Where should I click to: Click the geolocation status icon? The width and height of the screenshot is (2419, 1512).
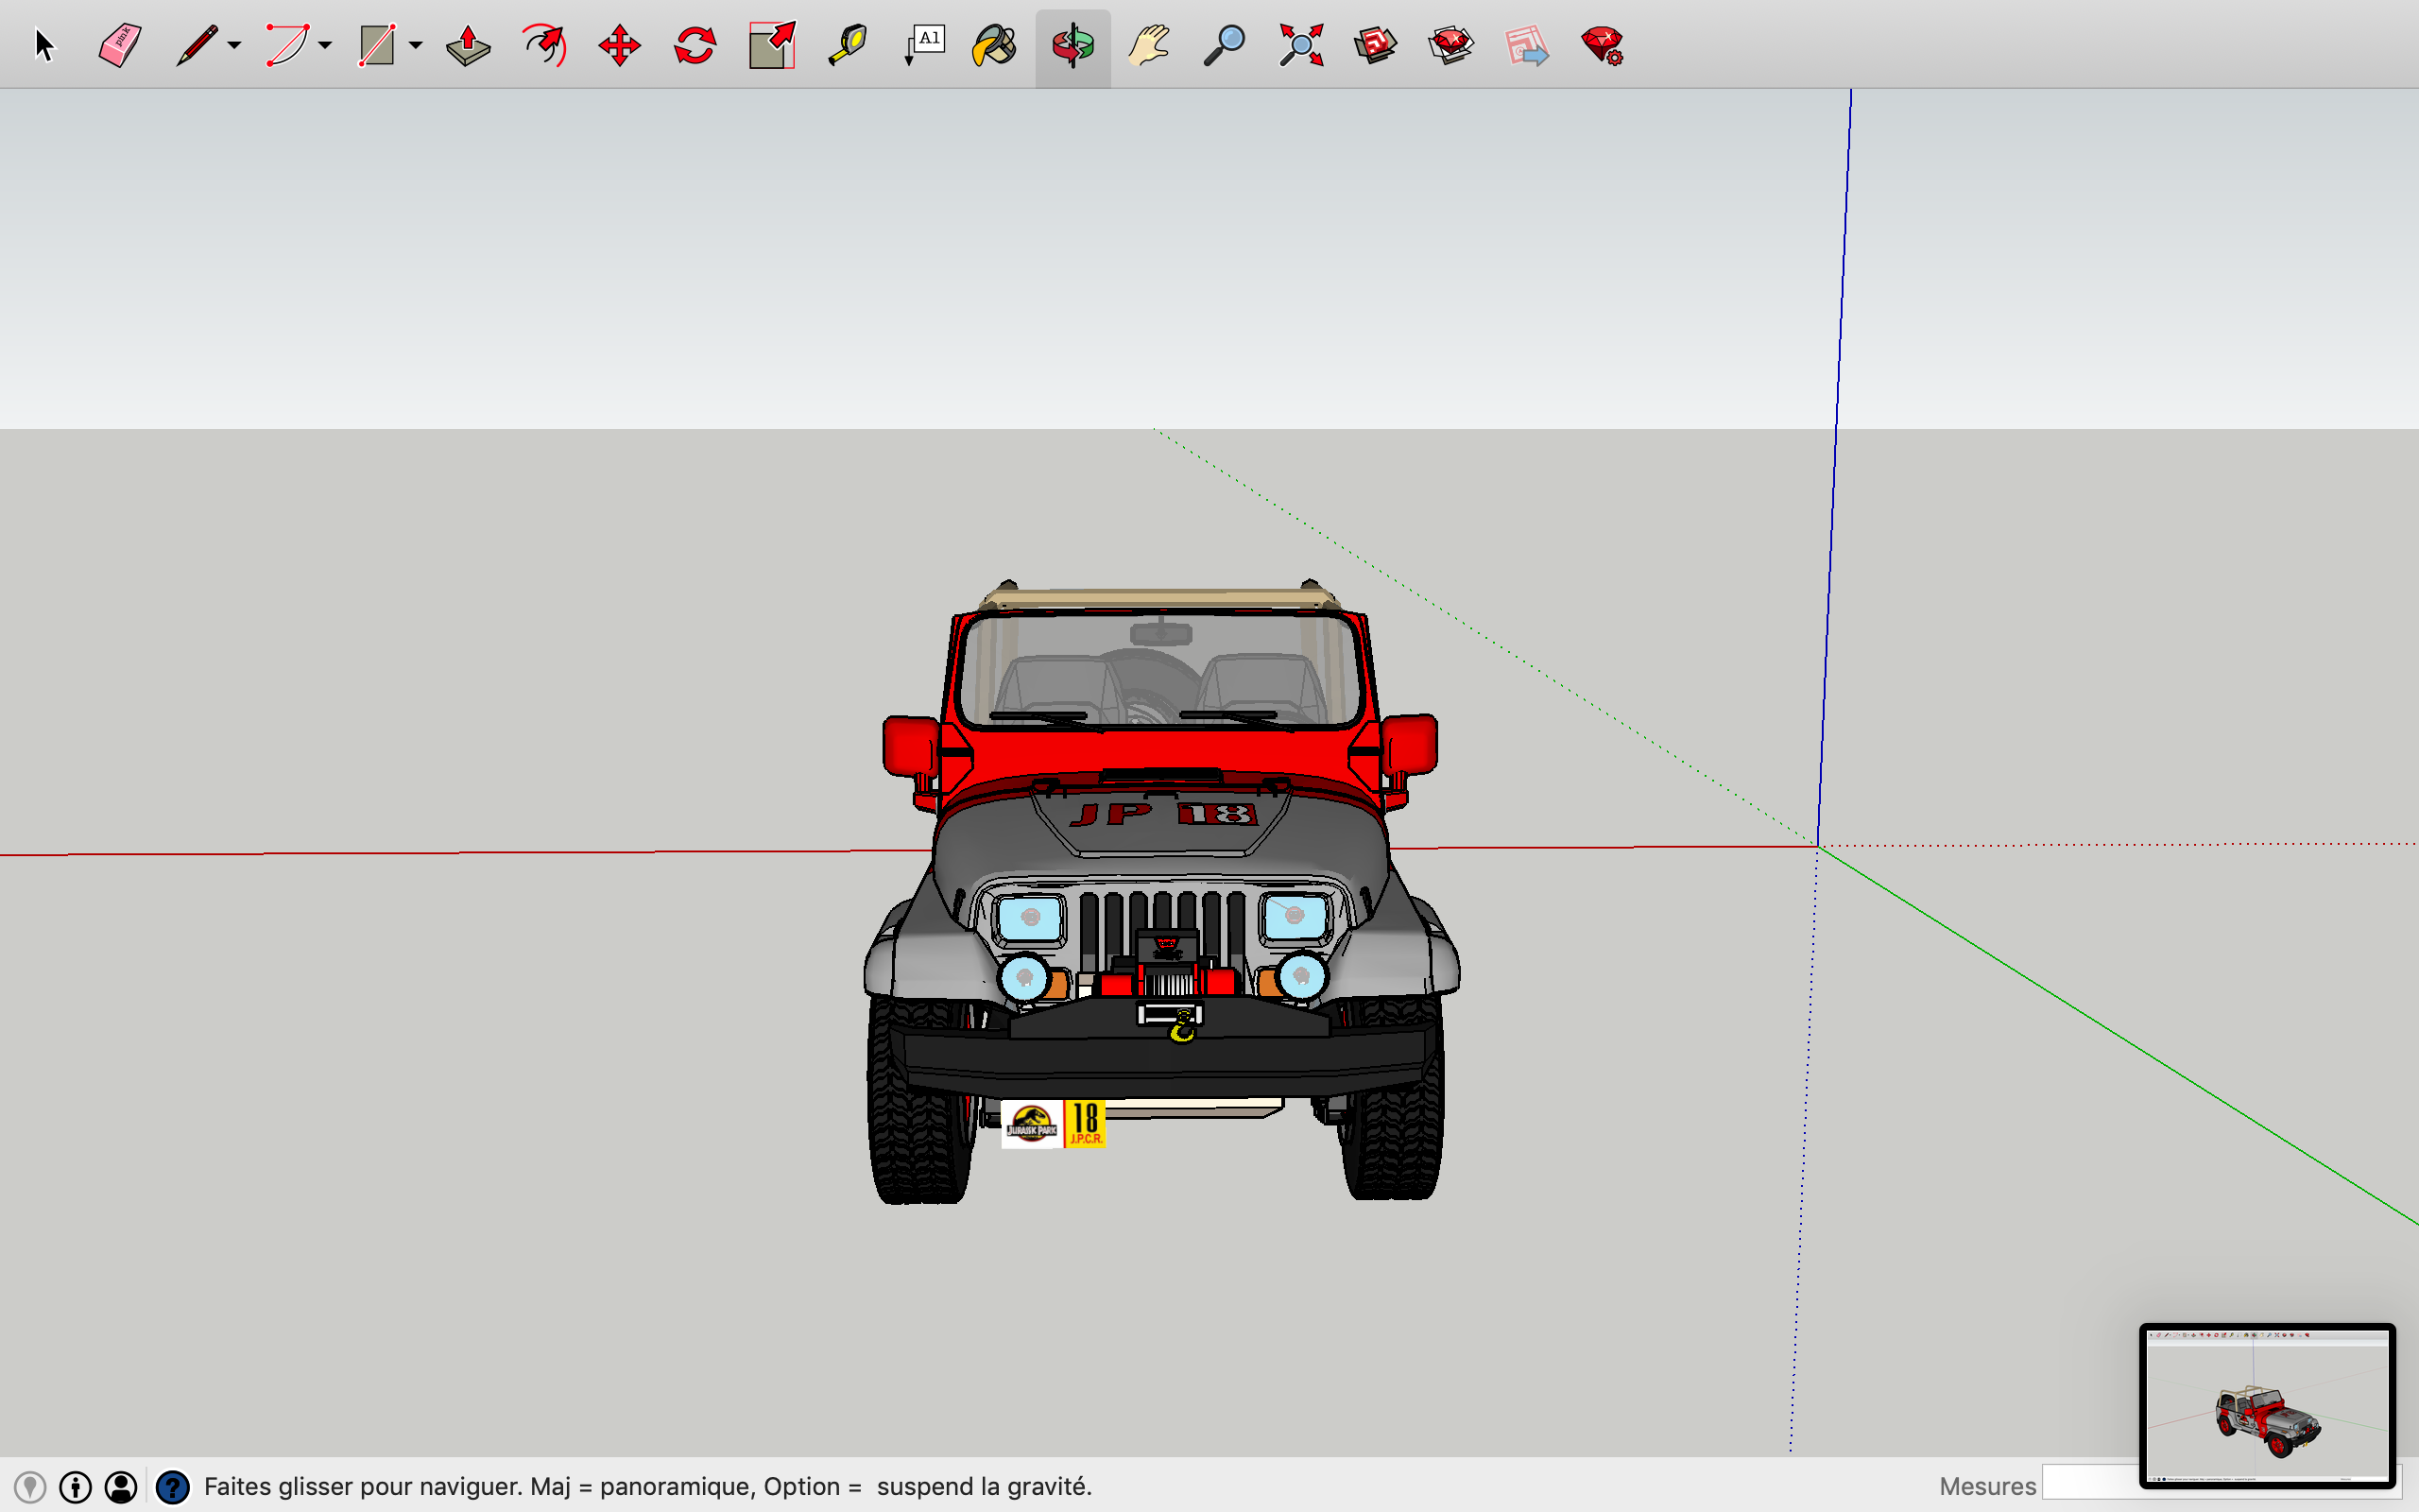click(x=30, y=1487)
